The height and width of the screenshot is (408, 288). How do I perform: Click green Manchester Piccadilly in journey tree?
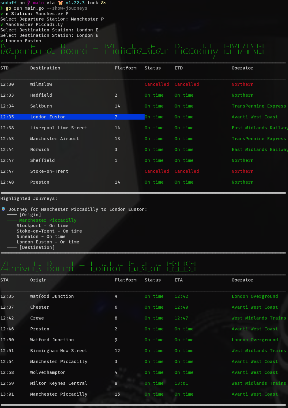[48, 220]
